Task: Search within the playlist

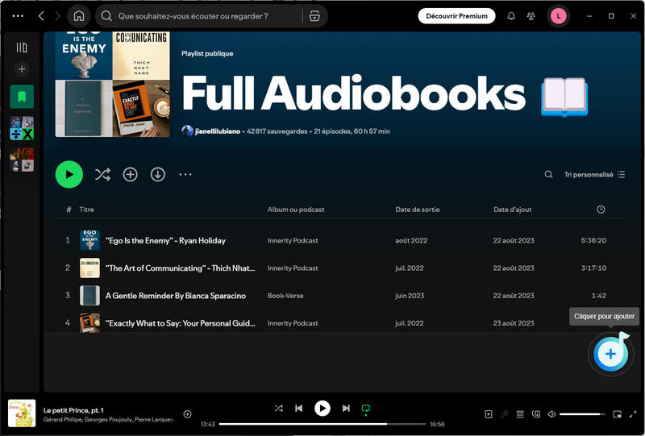Action: (548, 174)
